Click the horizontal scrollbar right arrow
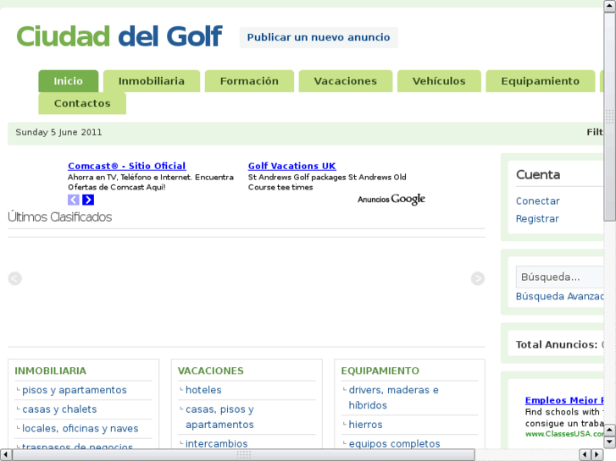Screen dimensions: 616x461 [597, 455]
